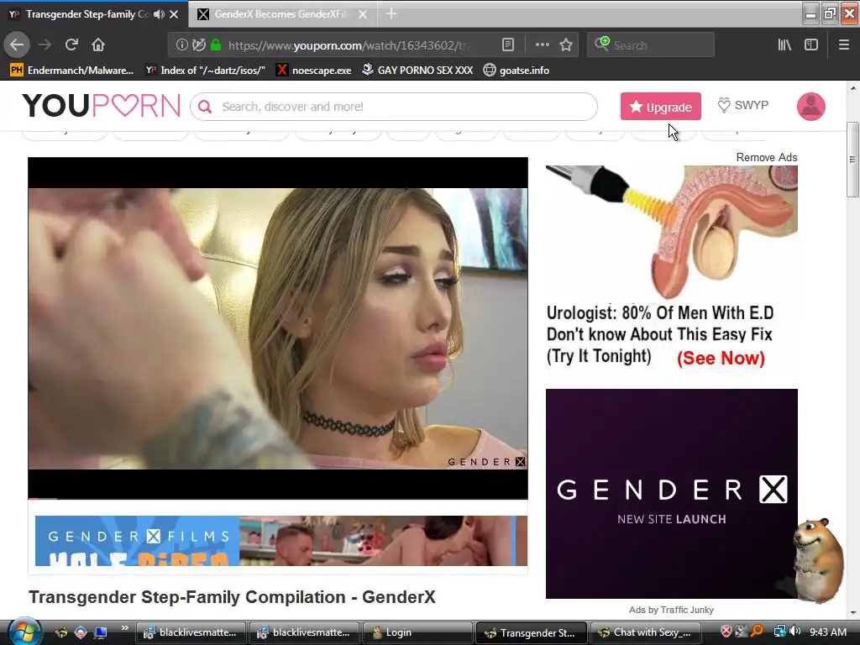Bookmark this page with the star icon

click(566, 45)
